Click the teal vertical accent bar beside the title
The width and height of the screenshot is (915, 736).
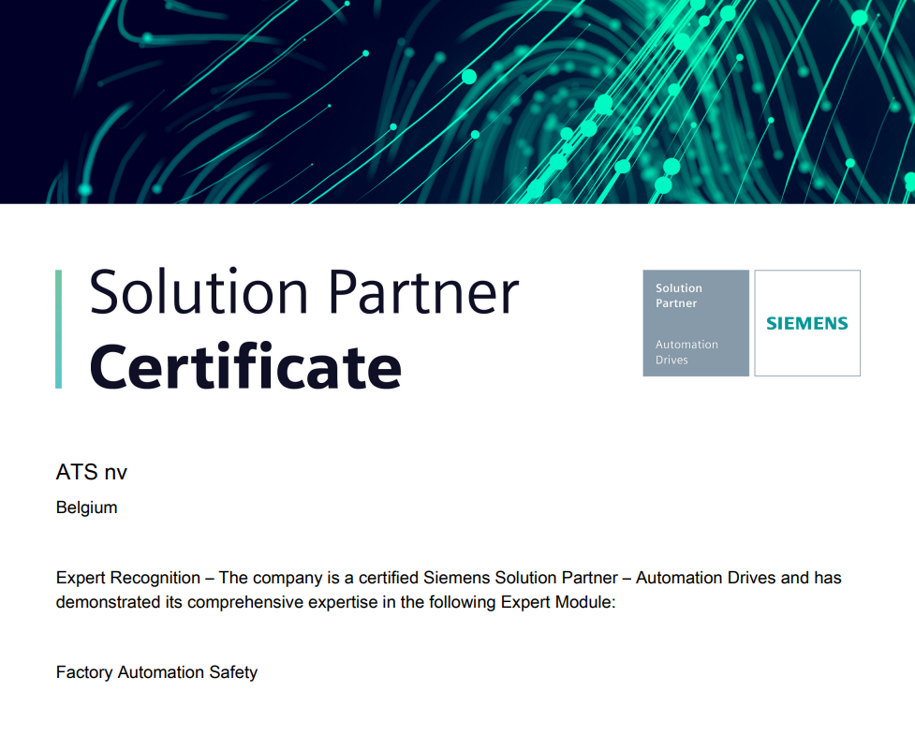(59, 329)
